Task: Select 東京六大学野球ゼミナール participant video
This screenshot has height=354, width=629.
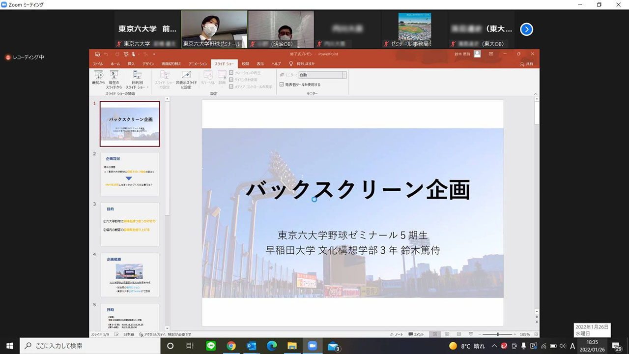Action: pyautogui.click(x=214, y=29)
